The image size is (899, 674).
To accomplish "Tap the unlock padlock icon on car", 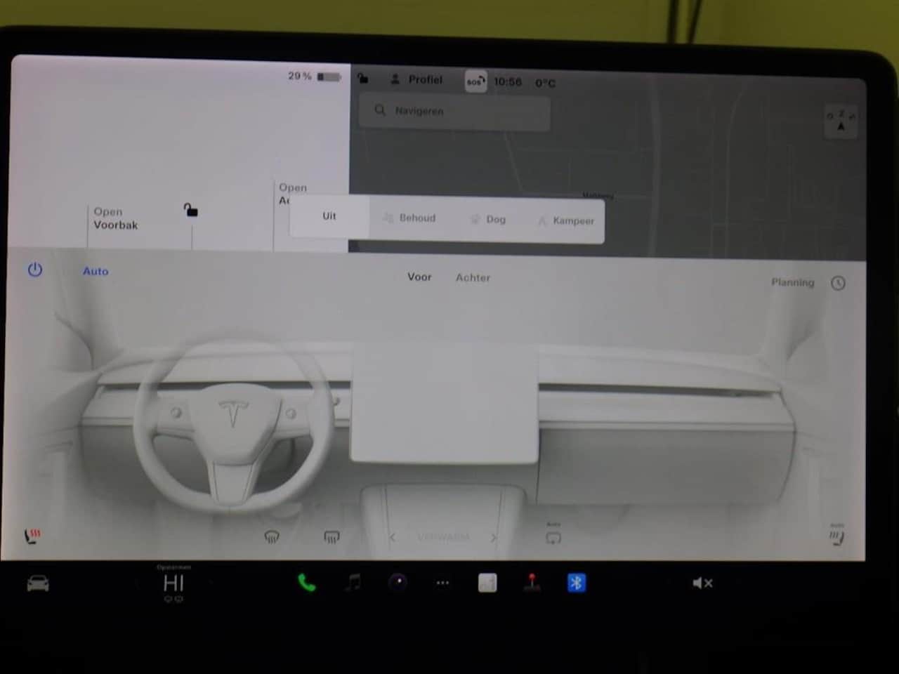I will pos(190,210).
